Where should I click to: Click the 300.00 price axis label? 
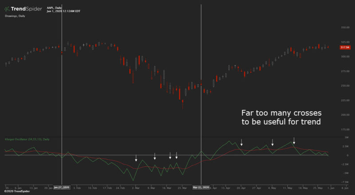coord(345,57)
